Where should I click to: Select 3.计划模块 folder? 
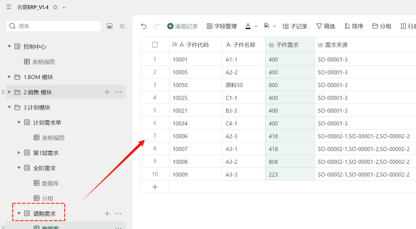click(x=37, y=107)
